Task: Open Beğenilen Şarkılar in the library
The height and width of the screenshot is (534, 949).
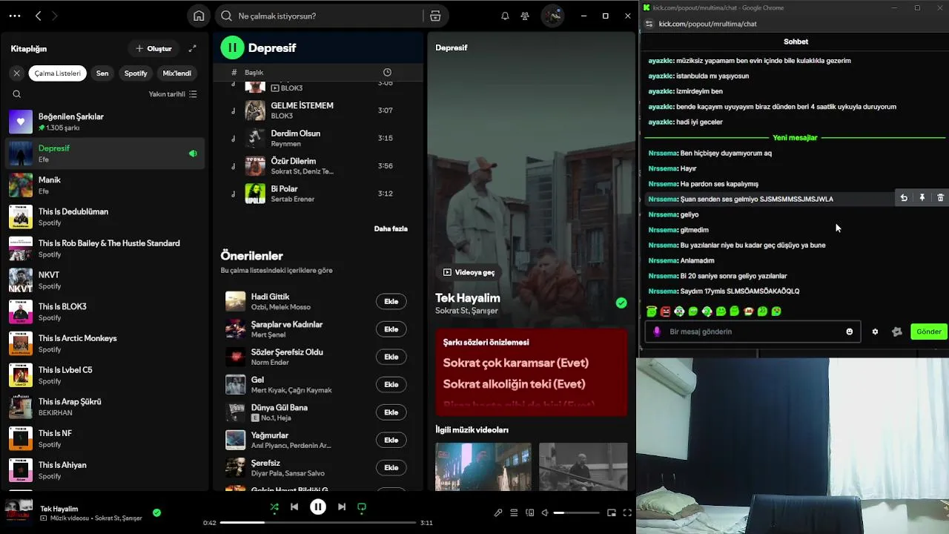Action: pyautogui.click(x=105, y=122)
